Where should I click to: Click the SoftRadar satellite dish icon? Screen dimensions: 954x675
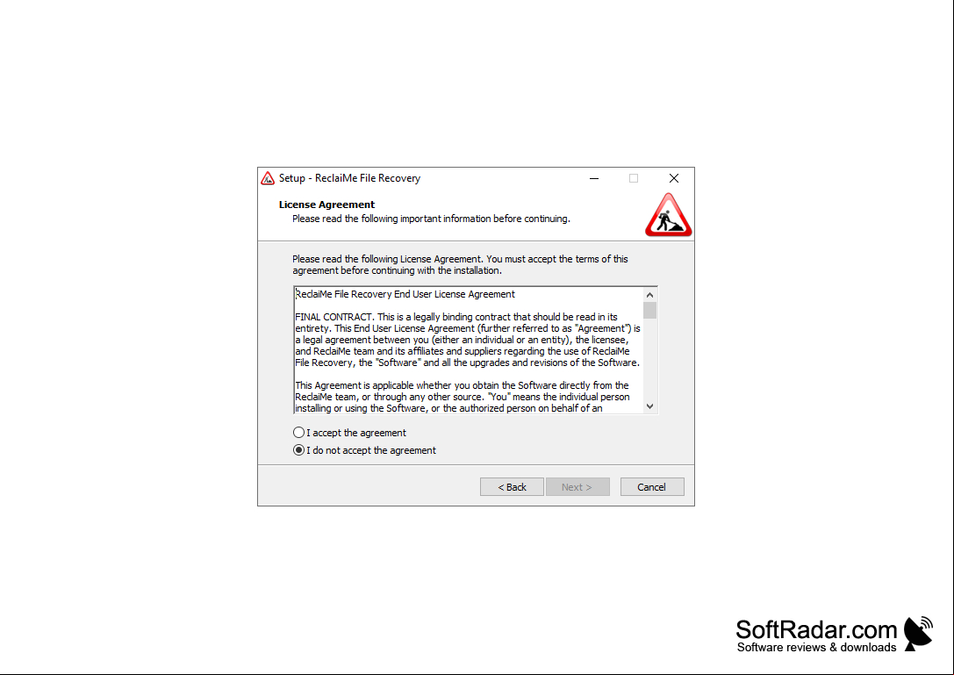pyautogui.click(x=918, y=634)
